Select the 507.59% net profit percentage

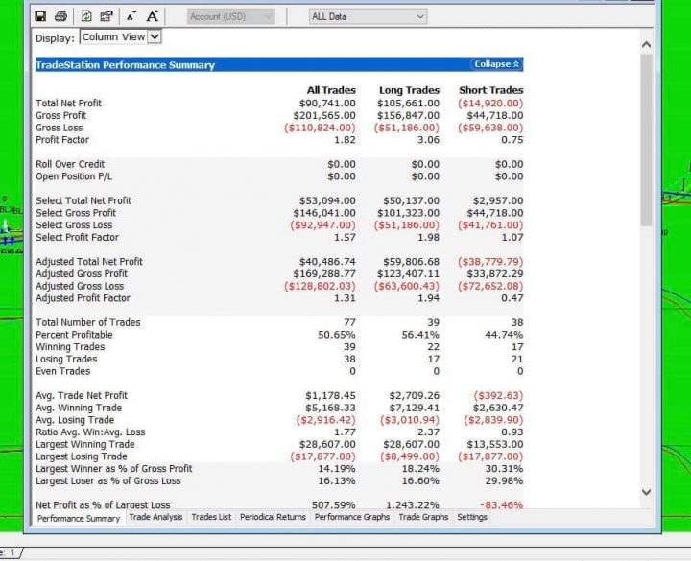tap(334, 504)
